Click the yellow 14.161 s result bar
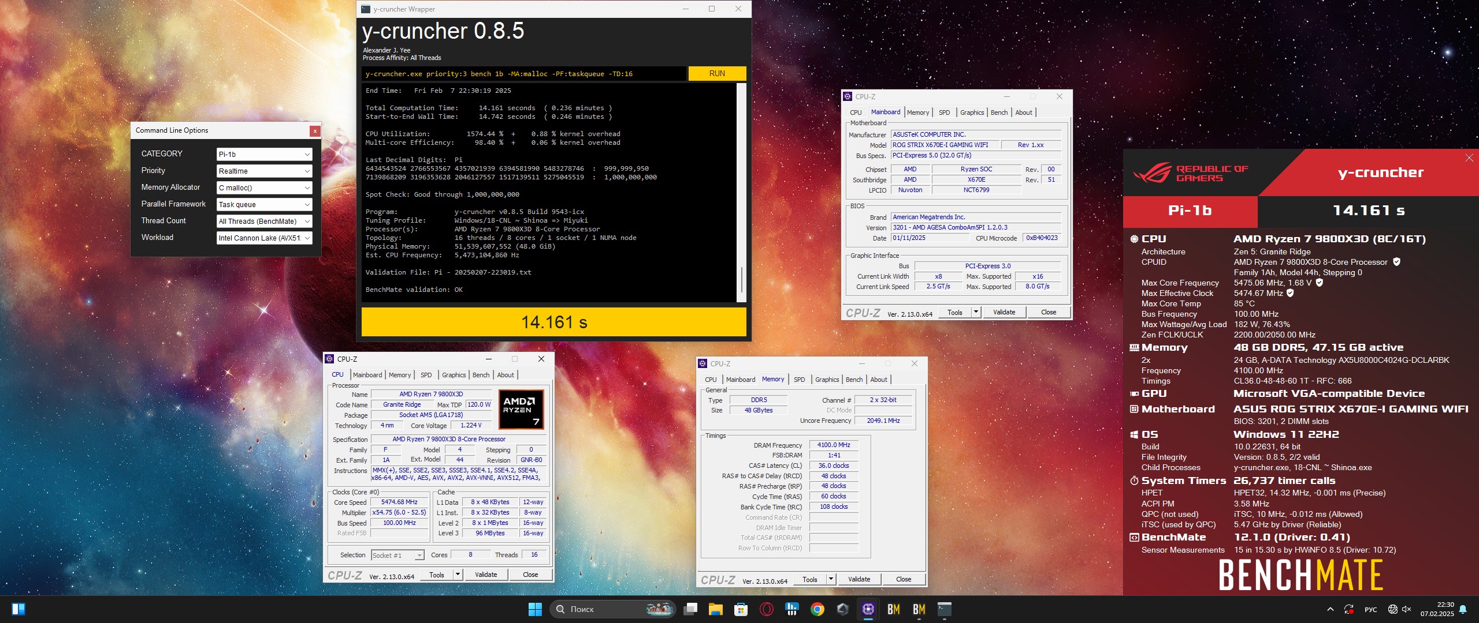The width and height of the screenshot is (1479, 623). [553, 322]
